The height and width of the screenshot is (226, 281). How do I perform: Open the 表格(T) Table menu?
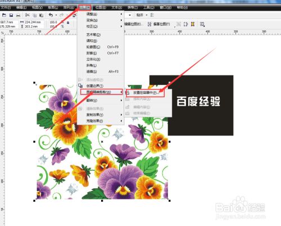(133, 7)
